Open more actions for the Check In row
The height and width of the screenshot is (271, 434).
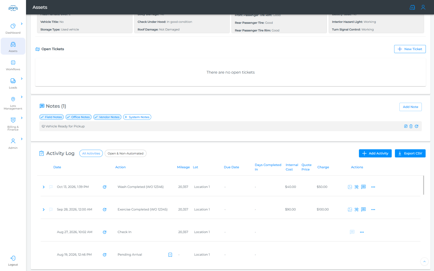pos(362,232)
